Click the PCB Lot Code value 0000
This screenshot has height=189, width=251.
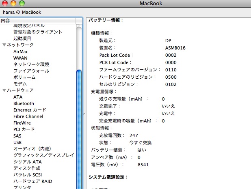pos(171,62)
